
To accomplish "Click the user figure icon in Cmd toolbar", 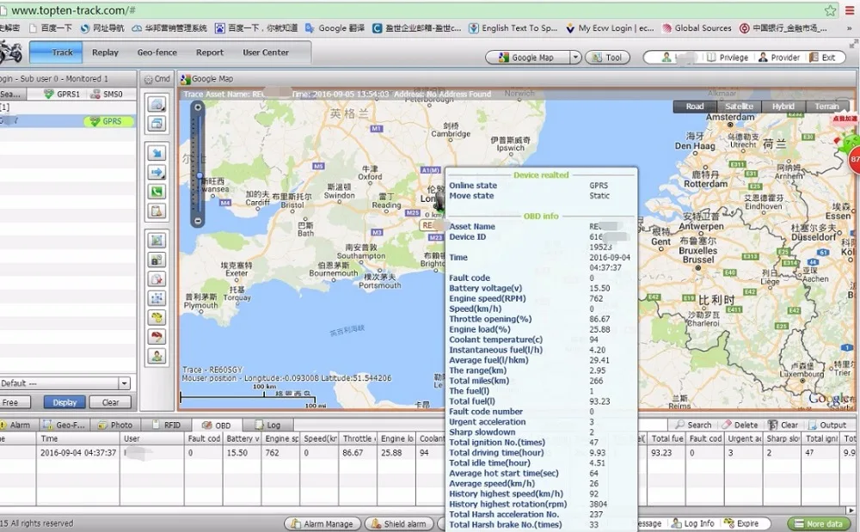I will click(x=157, y=356).
